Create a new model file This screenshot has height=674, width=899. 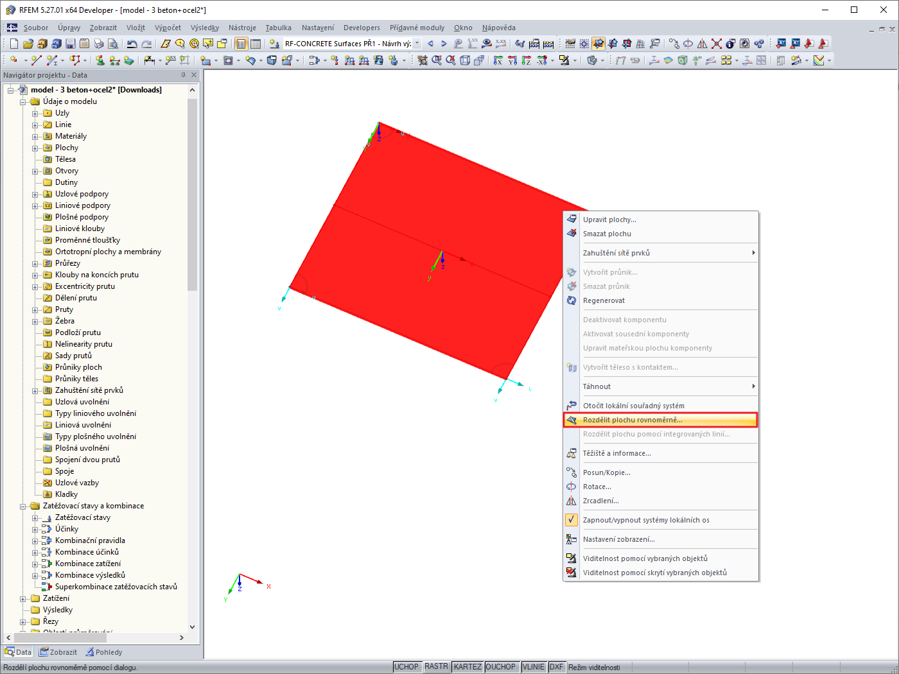click(x=14, y=44)
